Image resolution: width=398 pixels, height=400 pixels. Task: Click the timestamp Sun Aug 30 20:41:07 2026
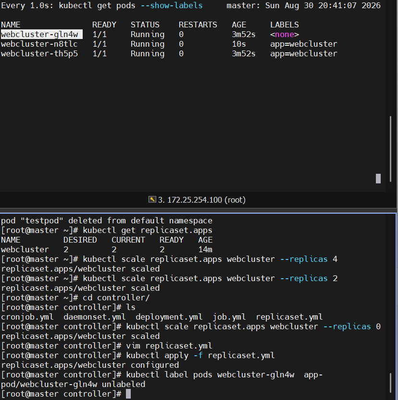[x=323, y=5]
